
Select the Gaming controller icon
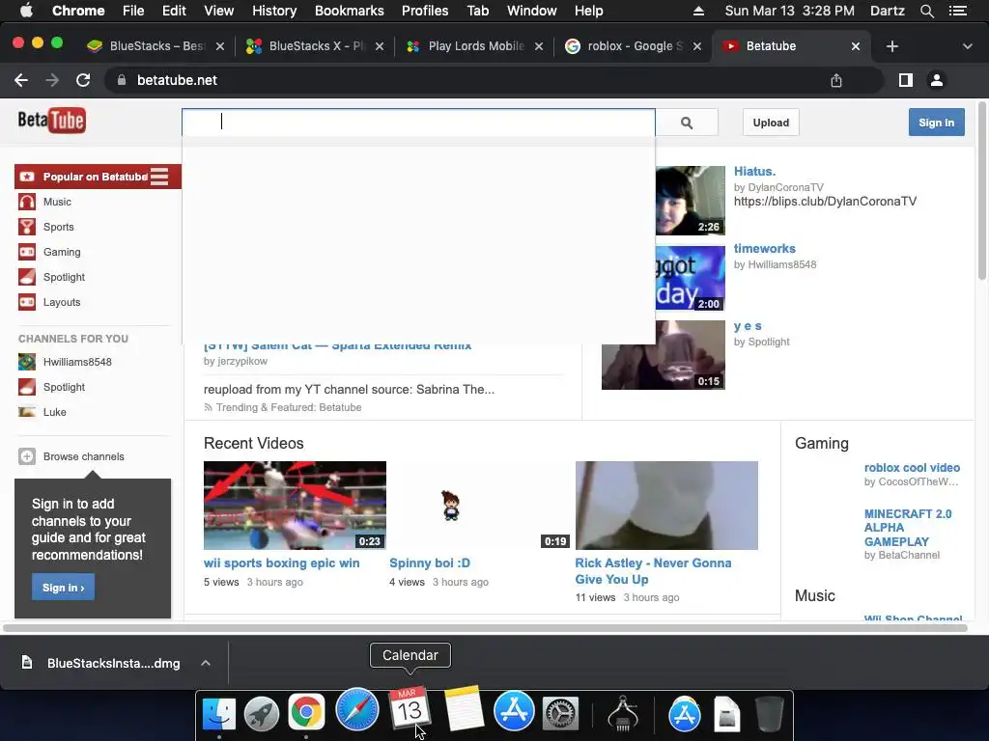[x=26, y=252]
